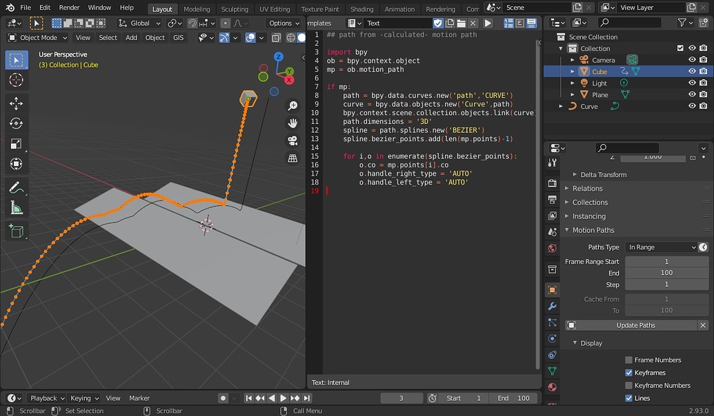
Task: Open Output properties tab icon
Action: (553, 199)
